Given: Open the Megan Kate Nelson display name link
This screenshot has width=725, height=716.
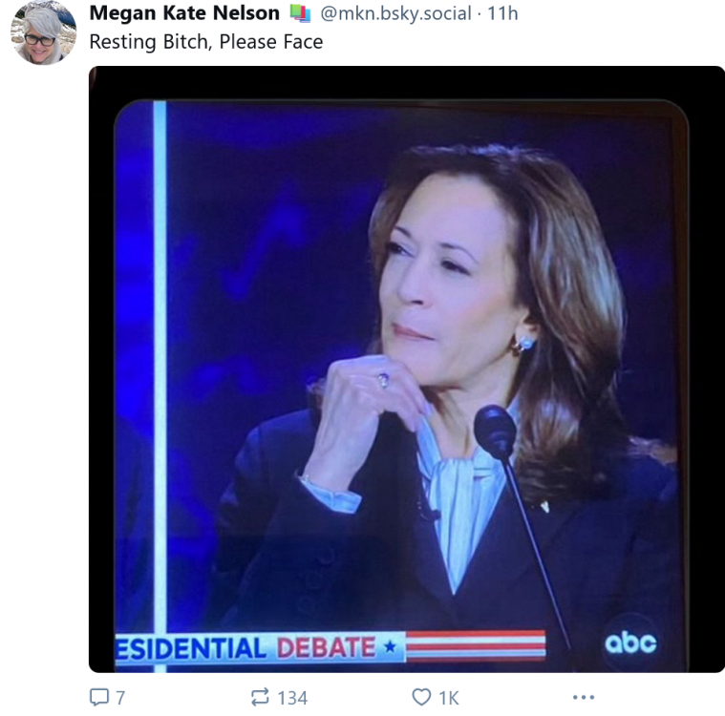Looking at the screenshot, I should [183, 13].
